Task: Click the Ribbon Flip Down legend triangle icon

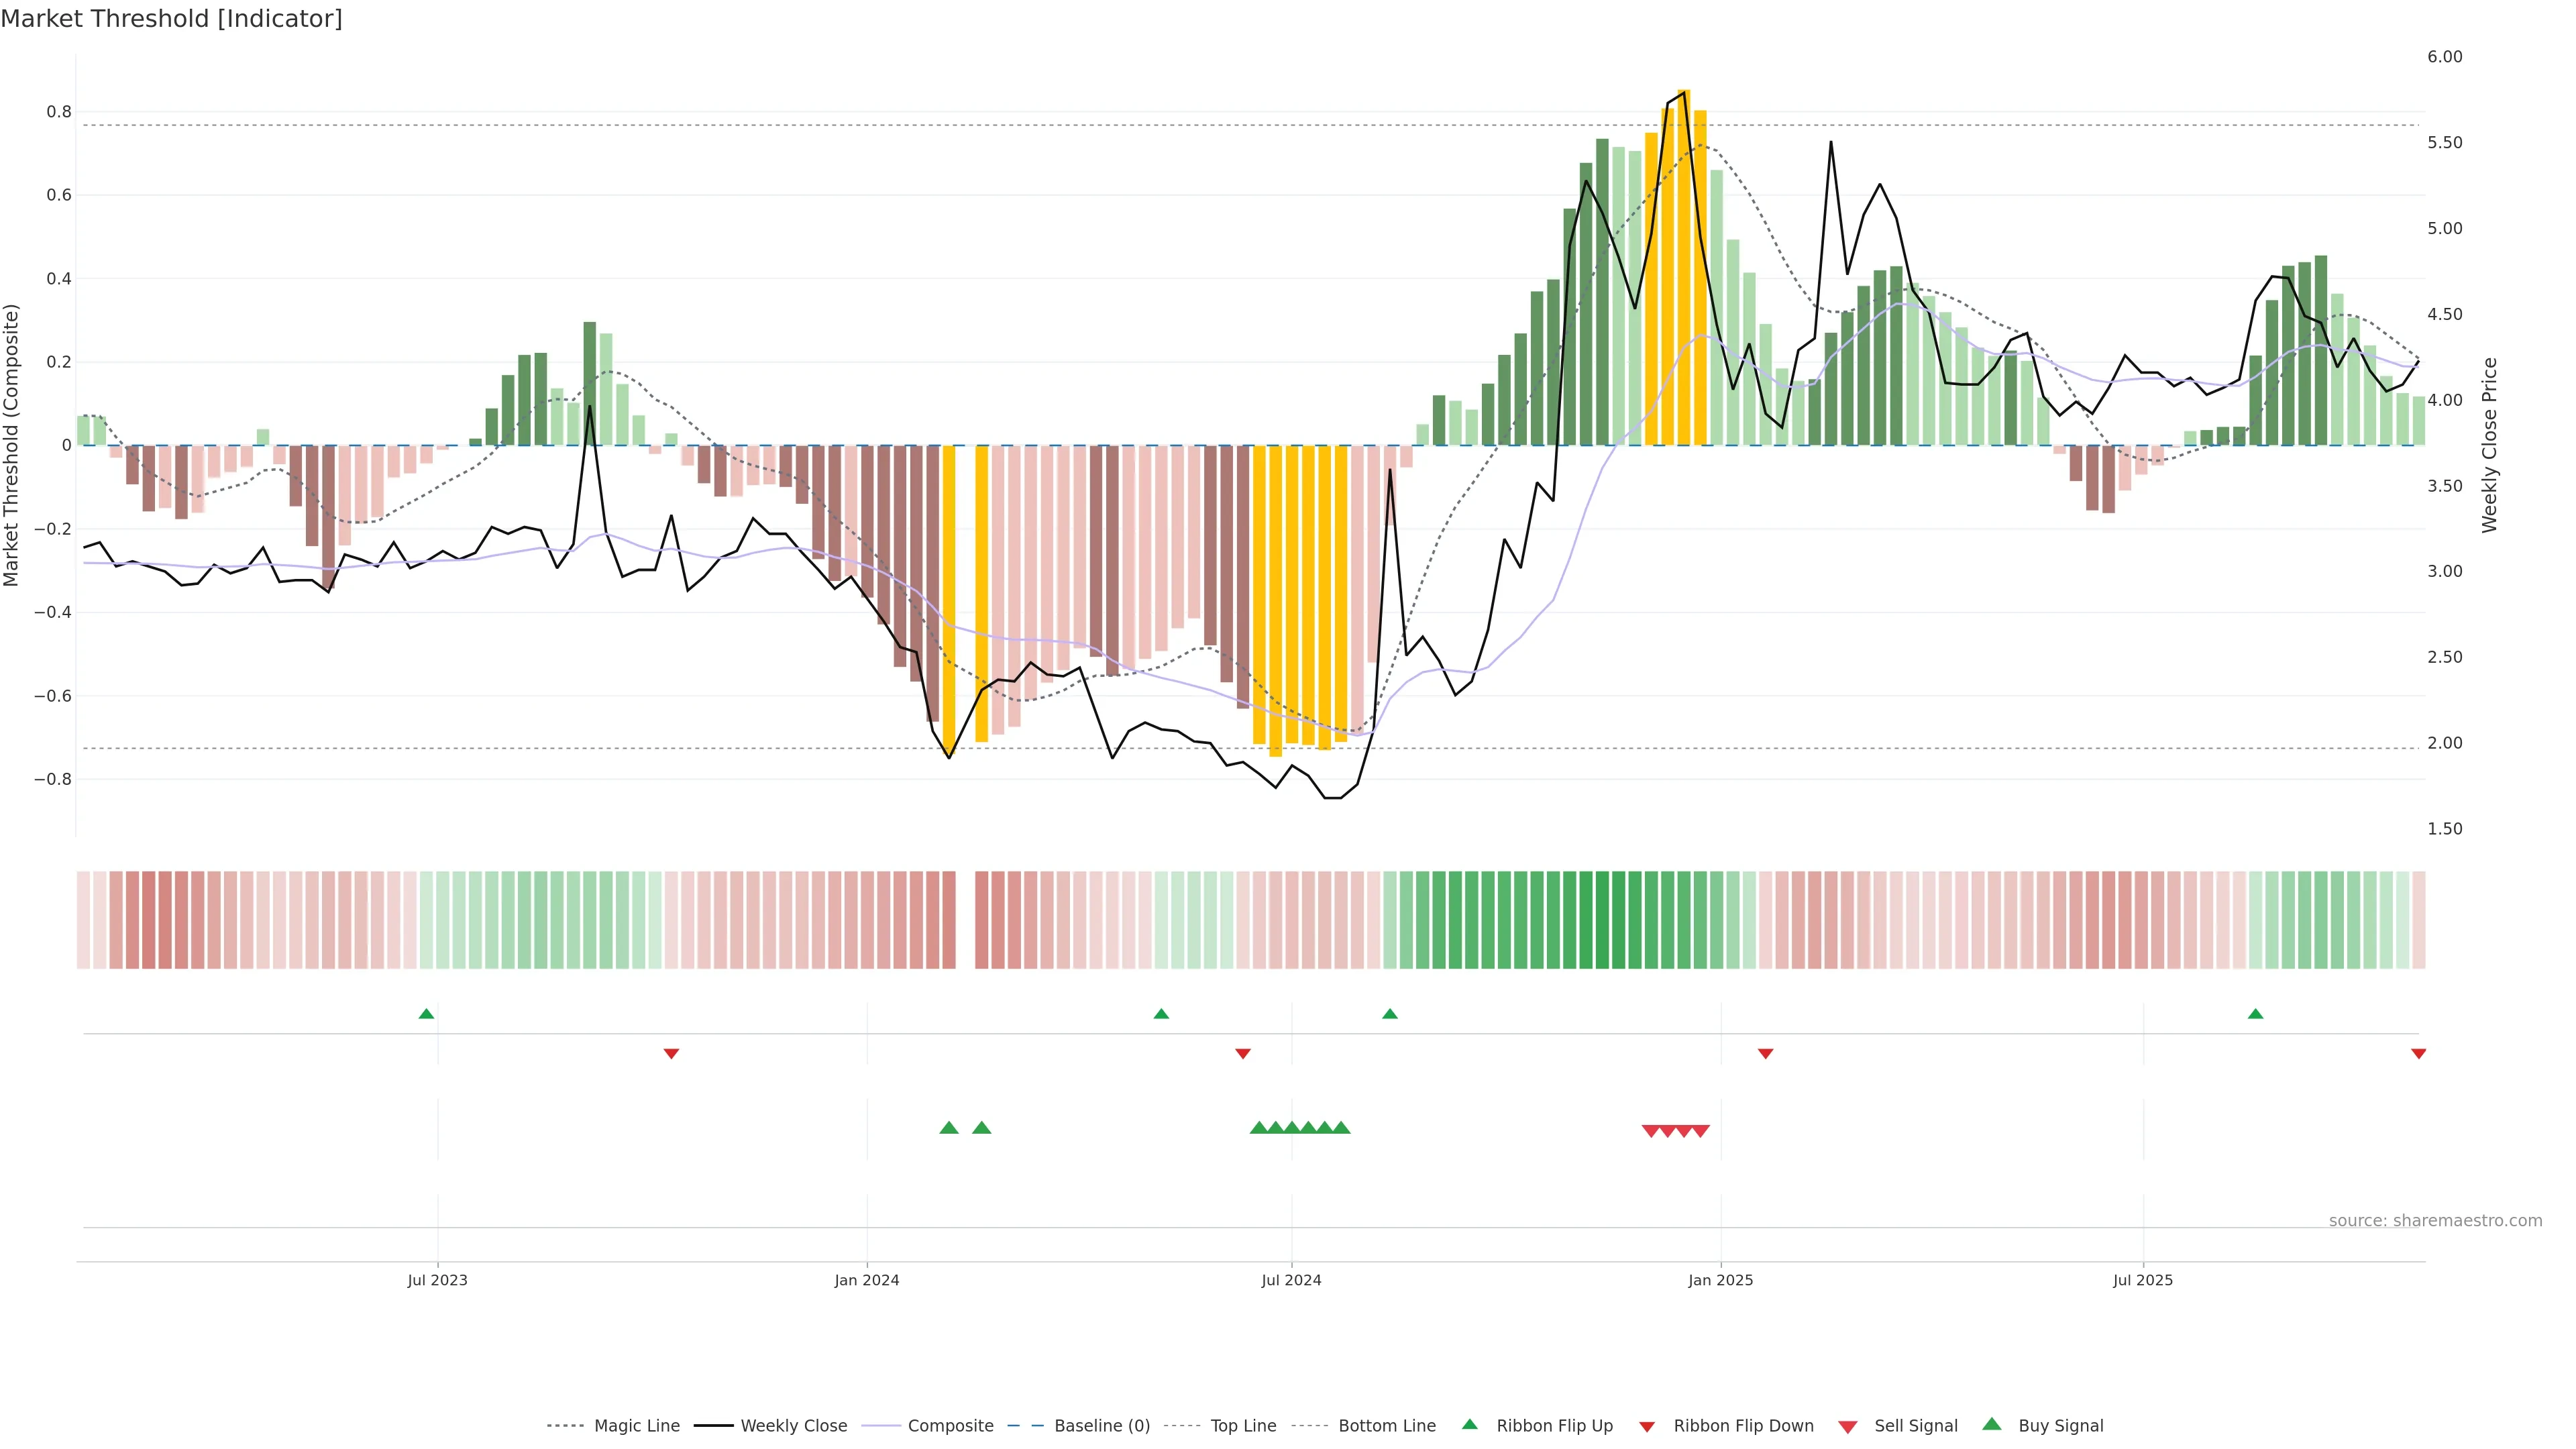Action: pos(1647,1427)
